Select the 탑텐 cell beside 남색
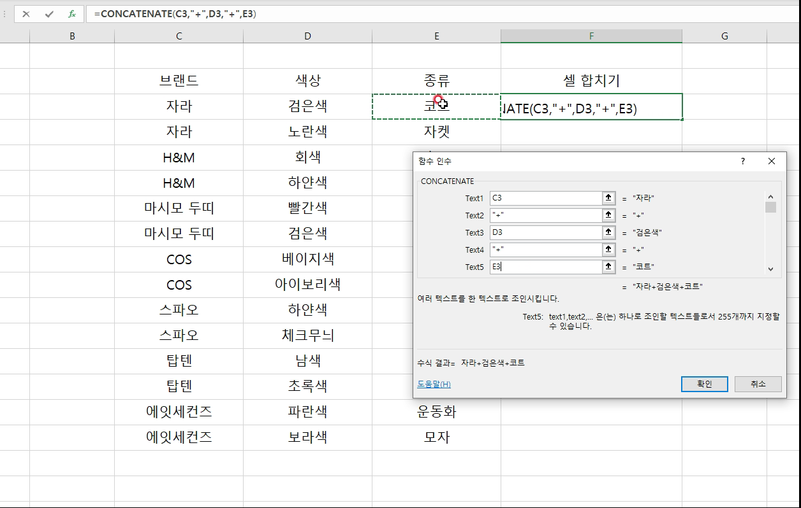 pos(179,361)
